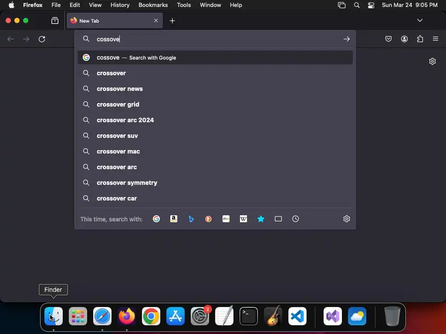Open the File menu

click(x=56, y=5)
